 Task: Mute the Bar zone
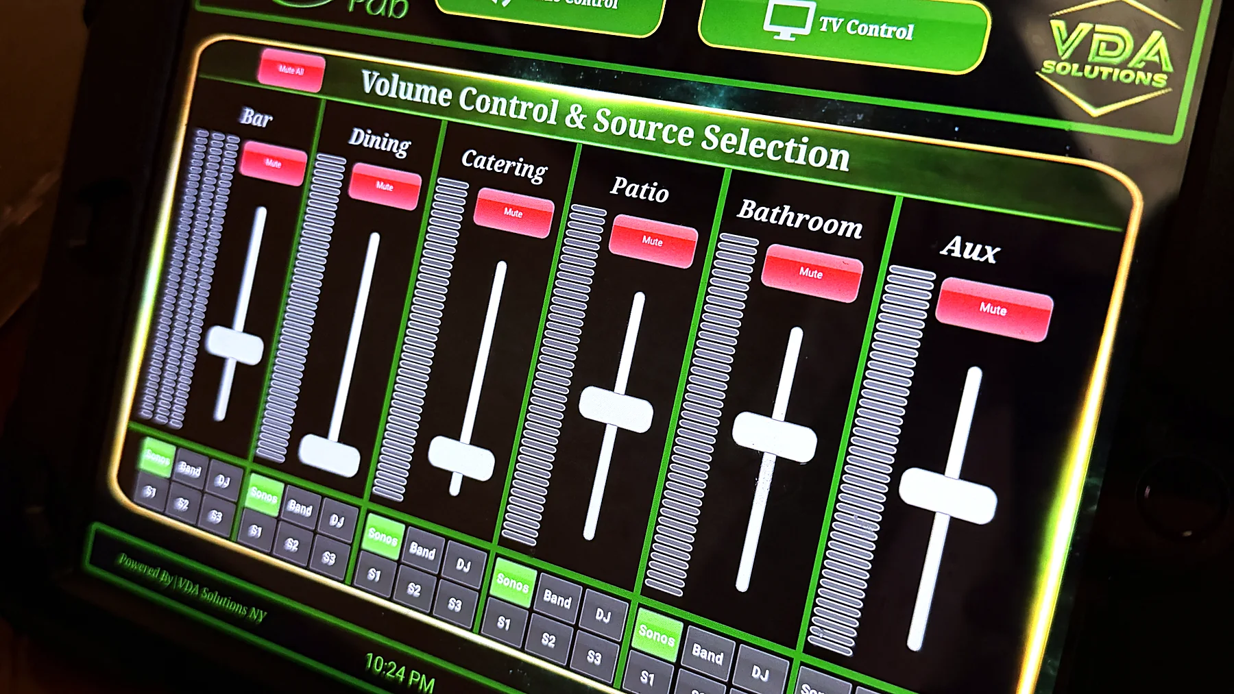pos(274,163)
